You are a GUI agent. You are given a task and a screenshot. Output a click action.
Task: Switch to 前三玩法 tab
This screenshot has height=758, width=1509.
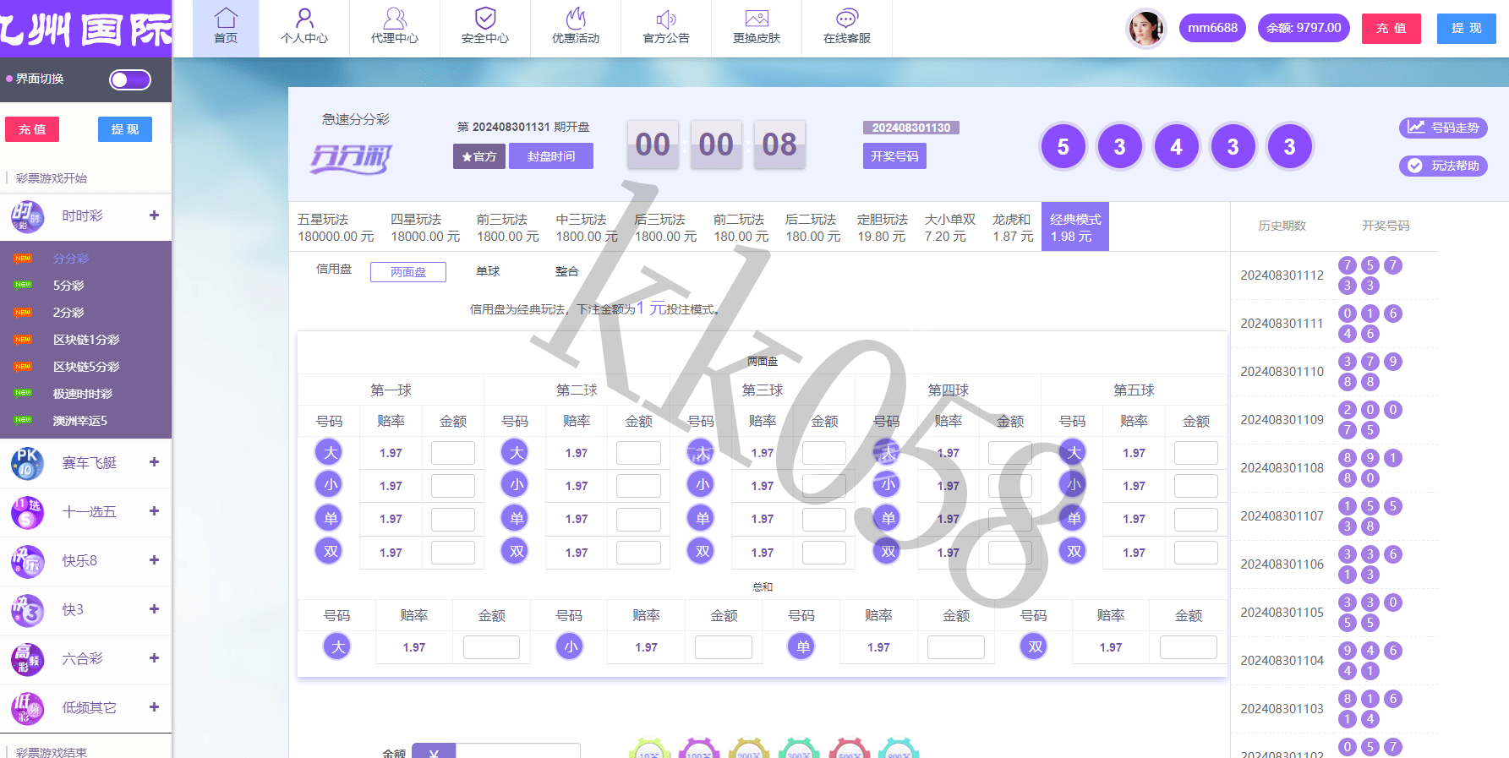[x=507, y=227]
